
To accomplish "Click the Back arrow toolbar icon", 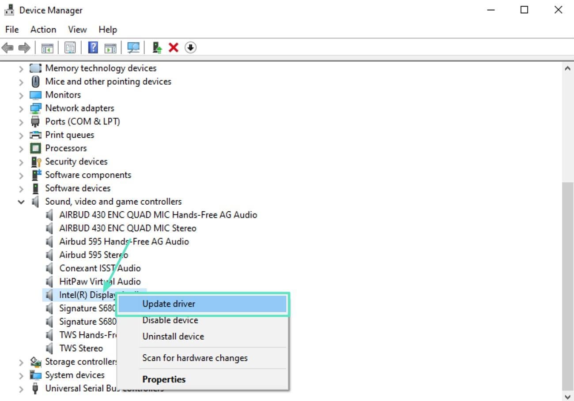I will point(8,48).
